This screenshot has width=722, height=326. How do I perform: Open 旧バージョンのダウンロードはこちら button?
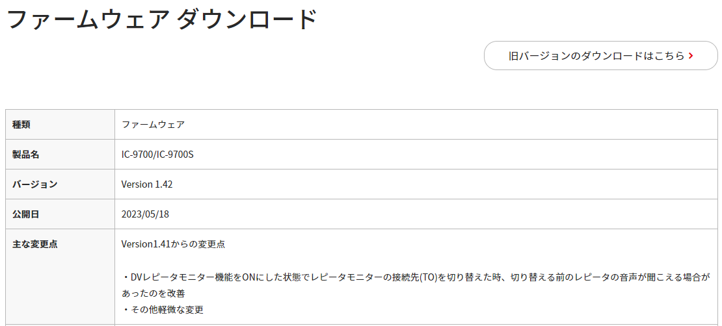pos(601,56)
